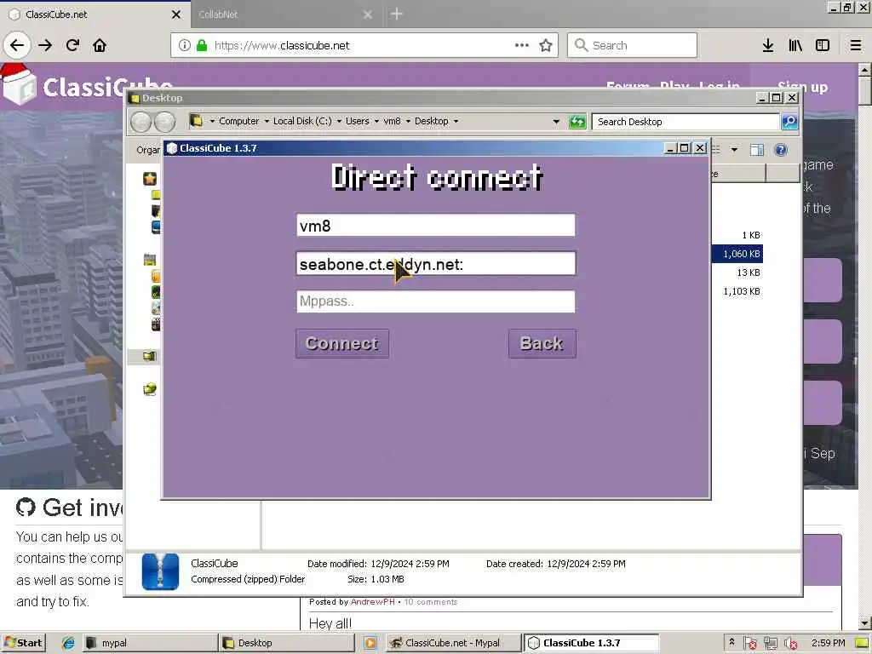Open Explorer help via the question mark icon
This screenshot has height=654, width=872.
781,150
